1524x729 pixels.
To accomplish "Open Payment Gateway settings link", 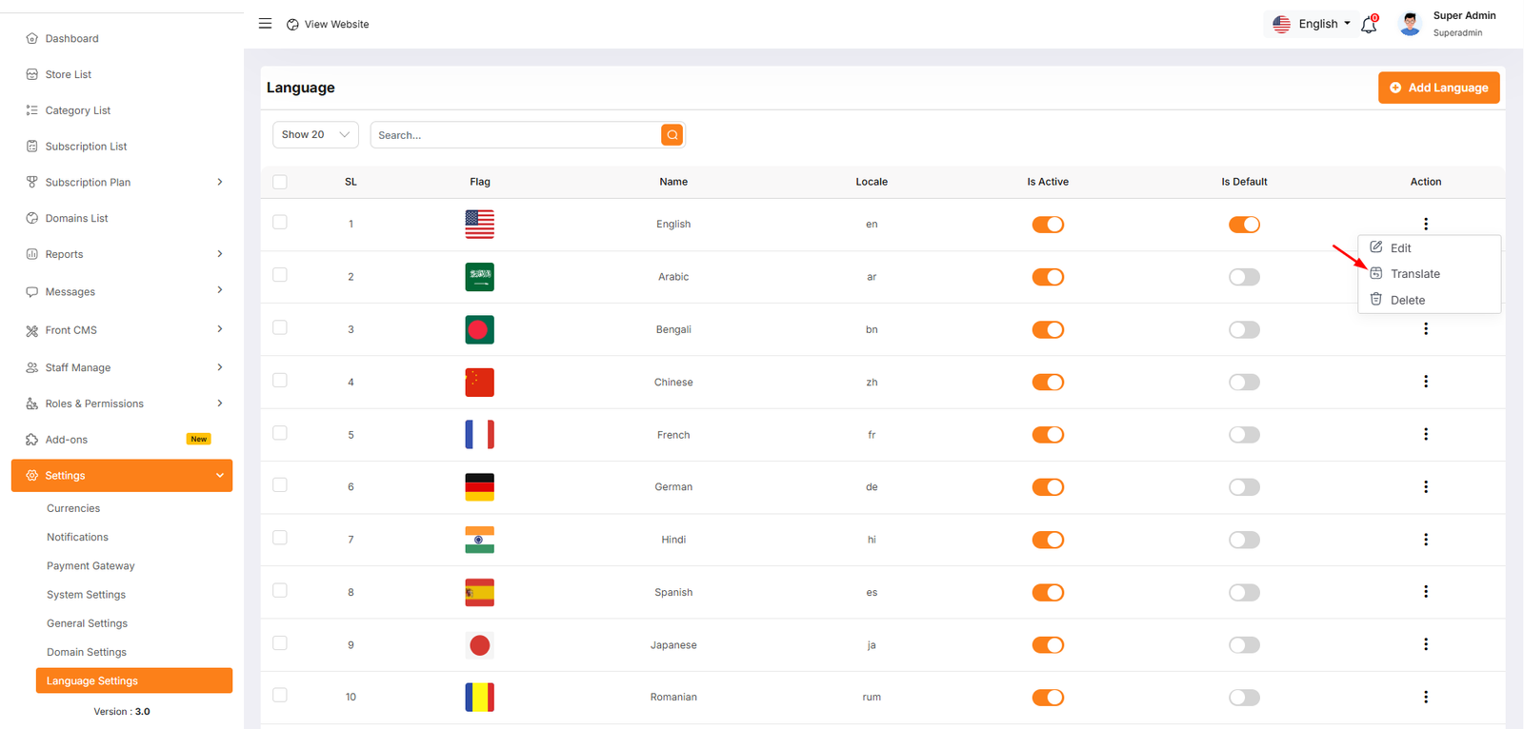I will (x=90, y=566).
